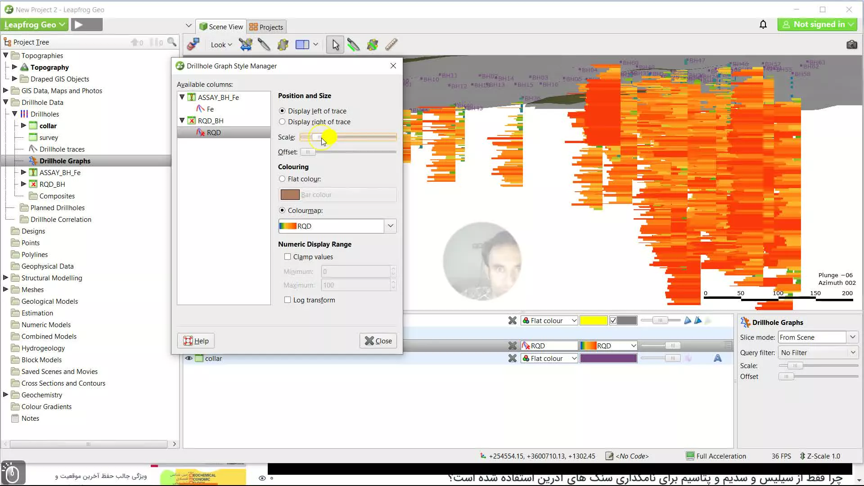Toggle Display left of trace radio button
Screen dimensions: 864x486
(x=283, y=110)
